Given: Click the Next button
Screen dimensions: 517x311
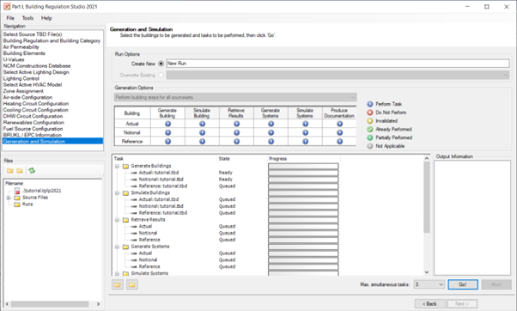Looking at the screenshot, I should click(462, 304).
